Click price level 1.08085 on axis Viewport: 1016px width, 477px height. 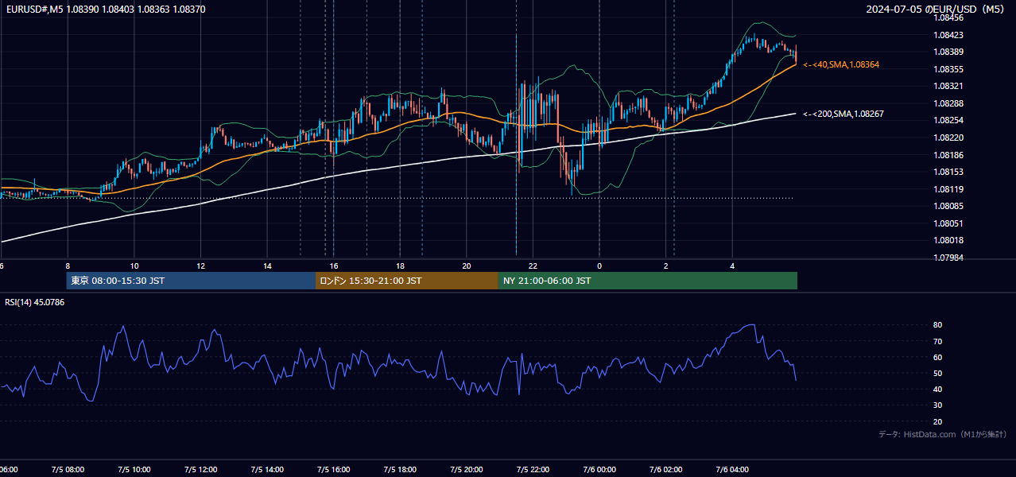pos(948,206)
